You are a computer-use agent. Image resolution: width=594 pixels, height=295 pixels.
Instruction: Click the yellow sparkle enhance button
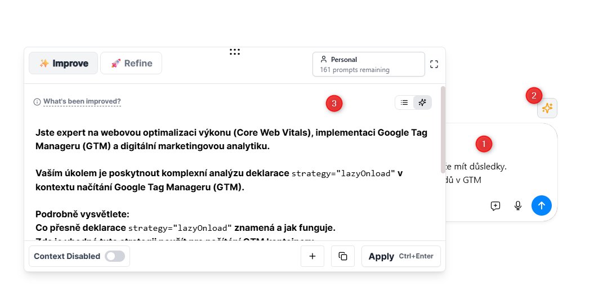coord(547,109)
